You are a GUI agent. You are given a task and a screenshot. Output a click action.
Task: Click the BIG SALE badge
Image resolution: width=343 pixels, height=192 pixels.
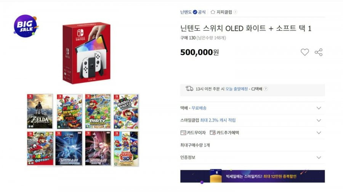[x=26, y=26]
